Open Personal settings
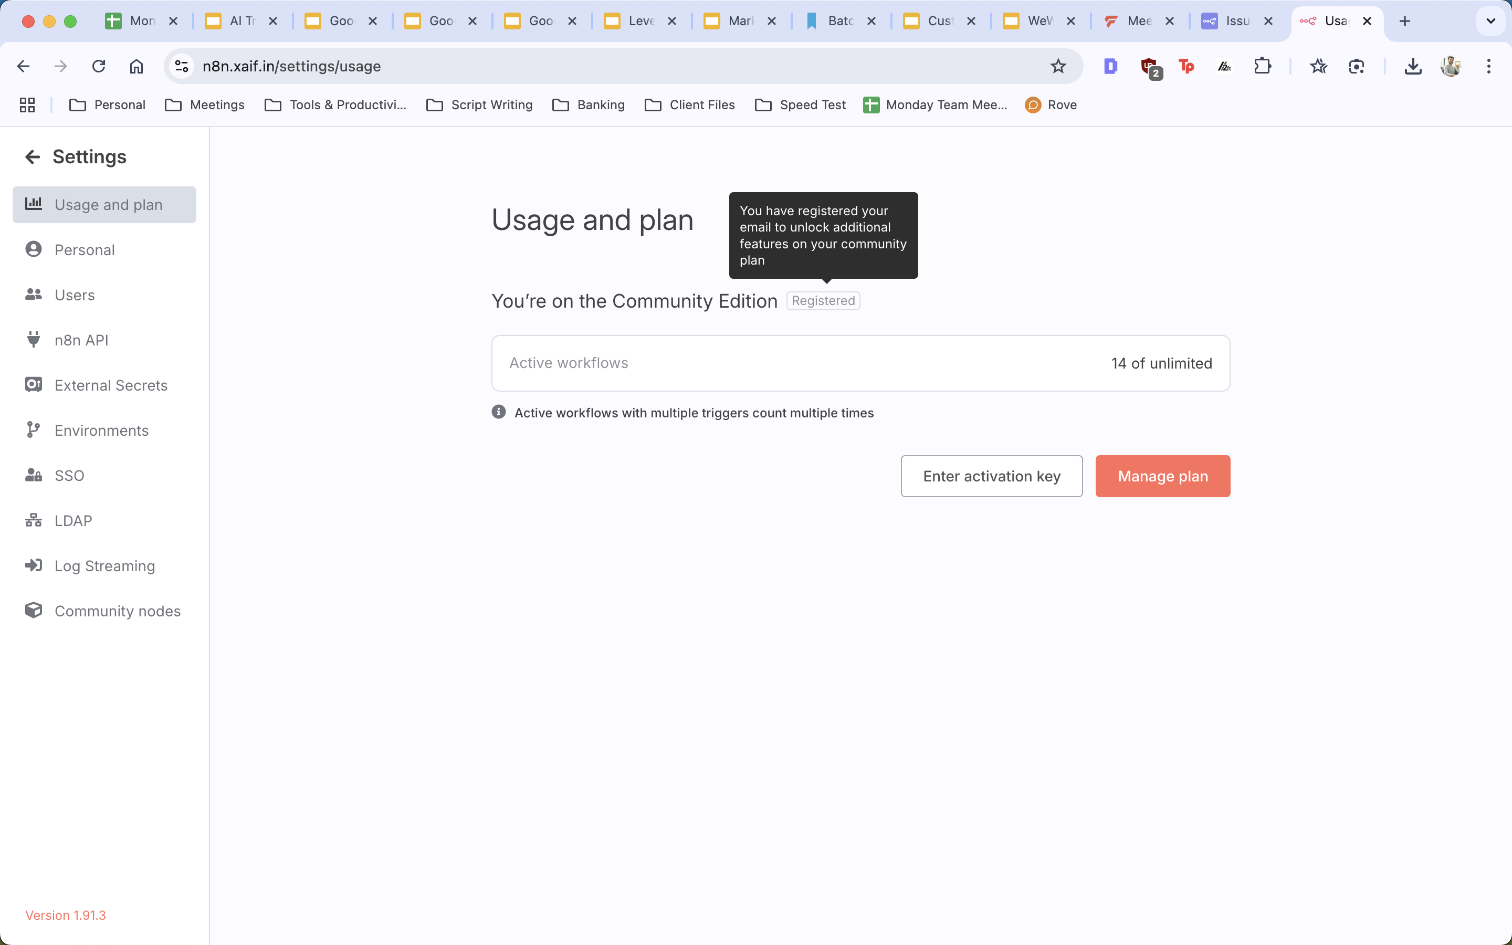1512x945 pixels. [x=104, y=249]
